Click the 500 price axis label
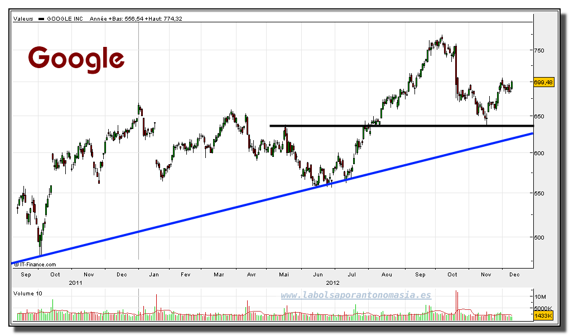Viewport: 569px width, 335px height. (539, 238)
